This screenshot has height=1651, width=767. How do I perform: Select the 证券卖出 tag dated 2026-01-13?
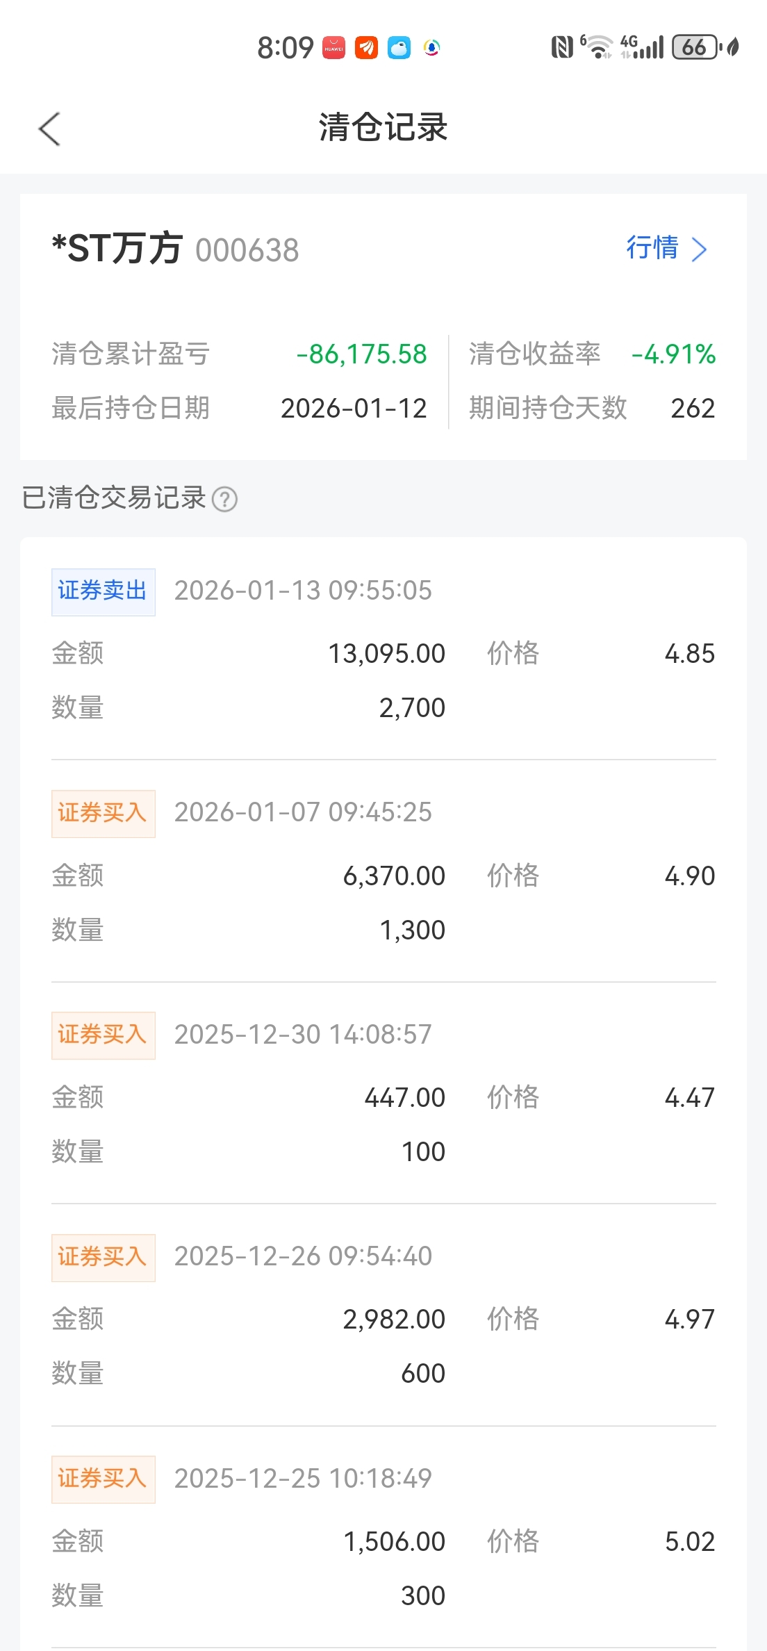pyautogui.click(x=103, y=591)
